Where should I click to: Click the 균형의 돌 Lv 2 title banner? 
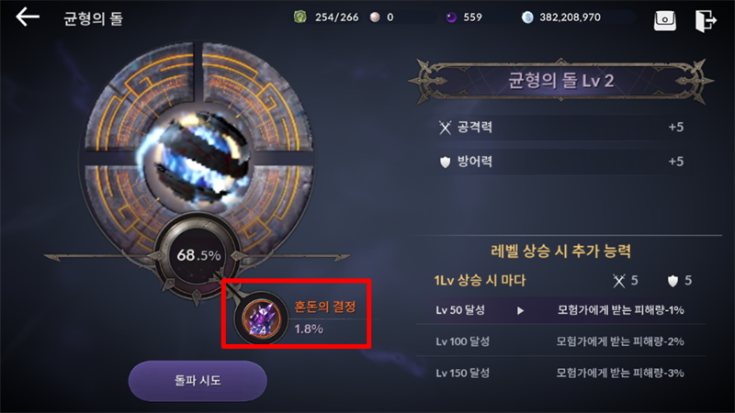click(x=560, y=81)
